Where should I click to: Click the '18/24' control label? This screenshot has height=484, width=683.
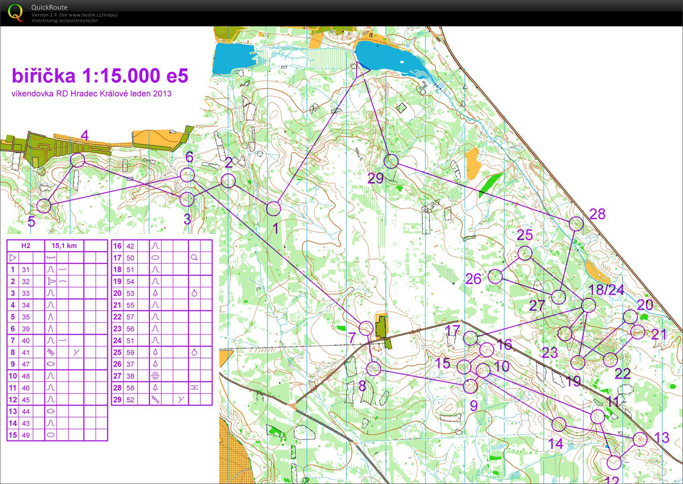(x=606, y=290)
